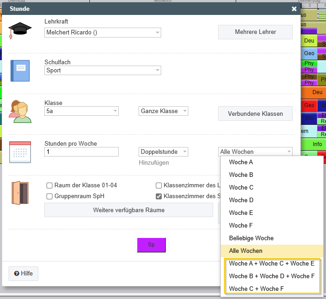Click the yellow-green Deu lesson in timetable
326x299 pixels.
coord(309,41)
